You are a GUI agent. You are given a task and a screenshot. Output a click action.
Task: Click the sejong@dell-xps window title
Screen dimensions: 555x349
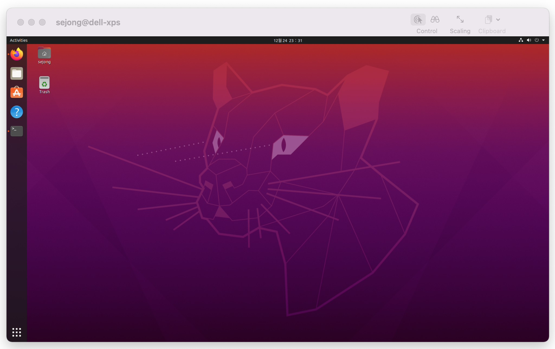point(88,22)
